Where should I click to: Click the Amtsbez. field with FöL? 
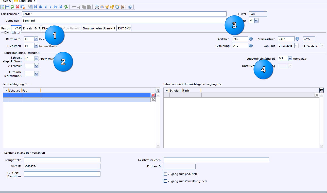[x=240, y=39]
